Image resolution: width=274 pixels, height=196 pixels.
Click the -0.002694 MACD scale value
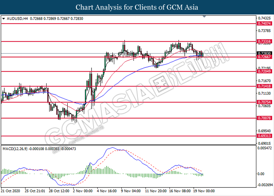click(264, 185)
